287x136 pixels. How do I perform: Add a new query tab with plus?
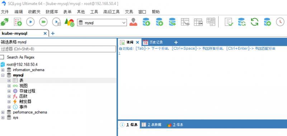(176, 42)
